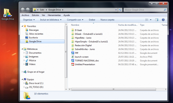Click the Favoritos star icon

click(25, 26)
